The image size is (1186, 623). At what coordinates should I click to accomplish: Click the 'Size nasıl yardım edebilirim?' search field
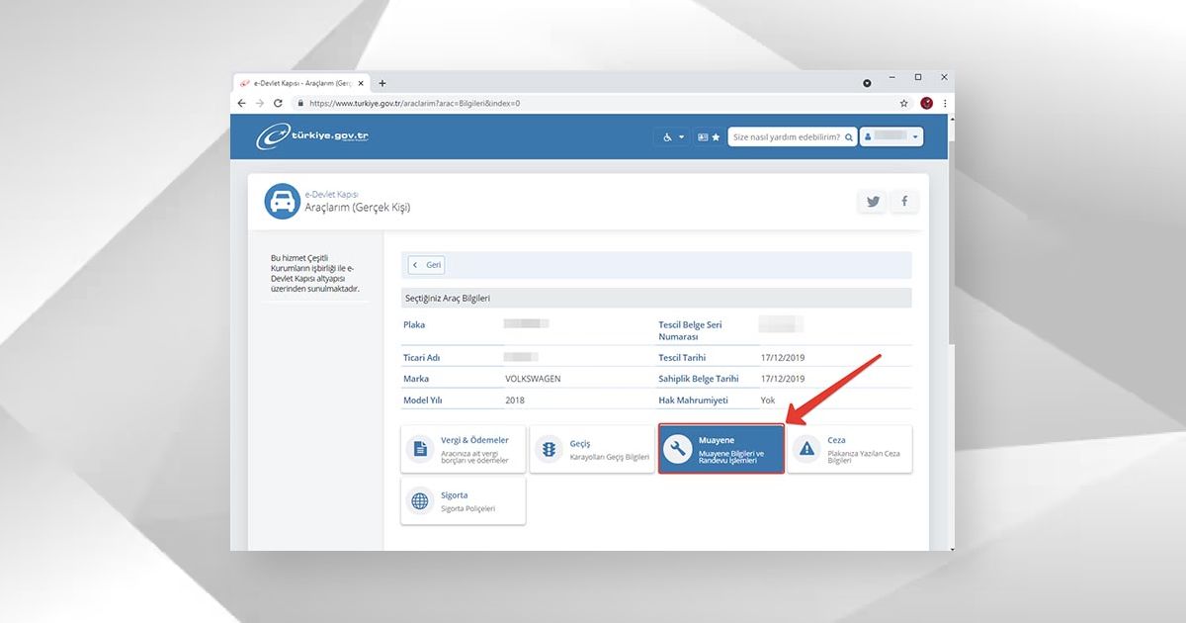click(x=786, y=136)
